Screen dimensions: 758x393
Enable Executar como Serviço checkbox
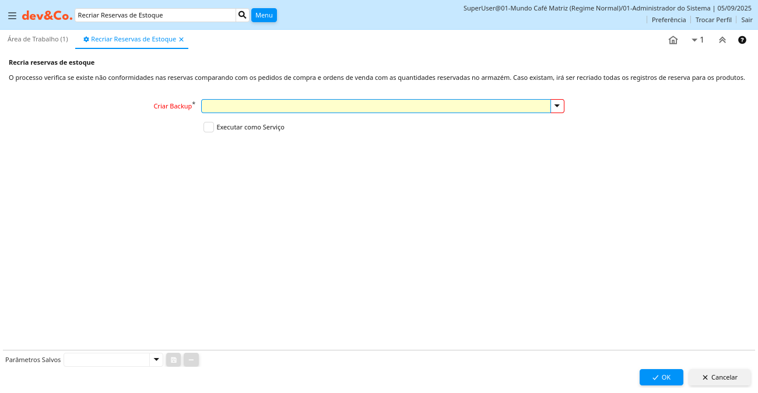coord(209,127)
